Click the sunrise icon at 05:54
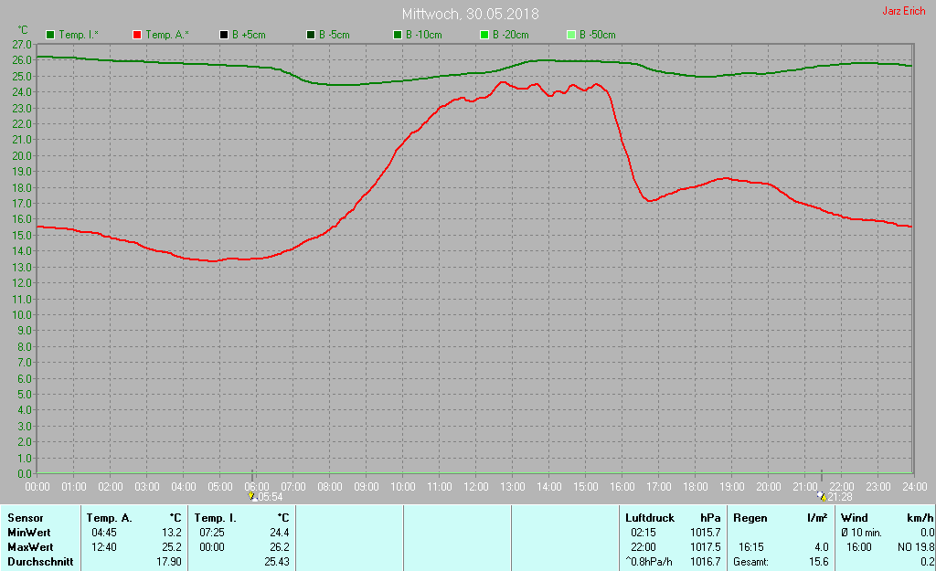Viewport: 936px width, 571px height. tap(252, 496)
